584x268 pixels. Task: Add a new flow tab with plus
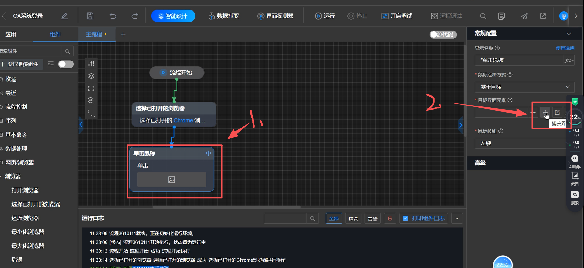point(123,34)
